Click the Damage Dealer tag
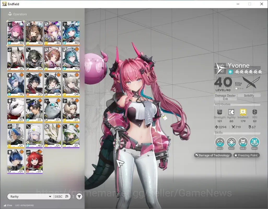Screen dimensions: 268x209 [x=225, y=96]
